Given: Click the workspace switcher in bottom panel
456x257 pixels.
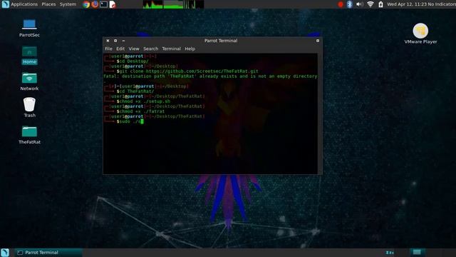Looking at the screenshot, I should (417, 252).
